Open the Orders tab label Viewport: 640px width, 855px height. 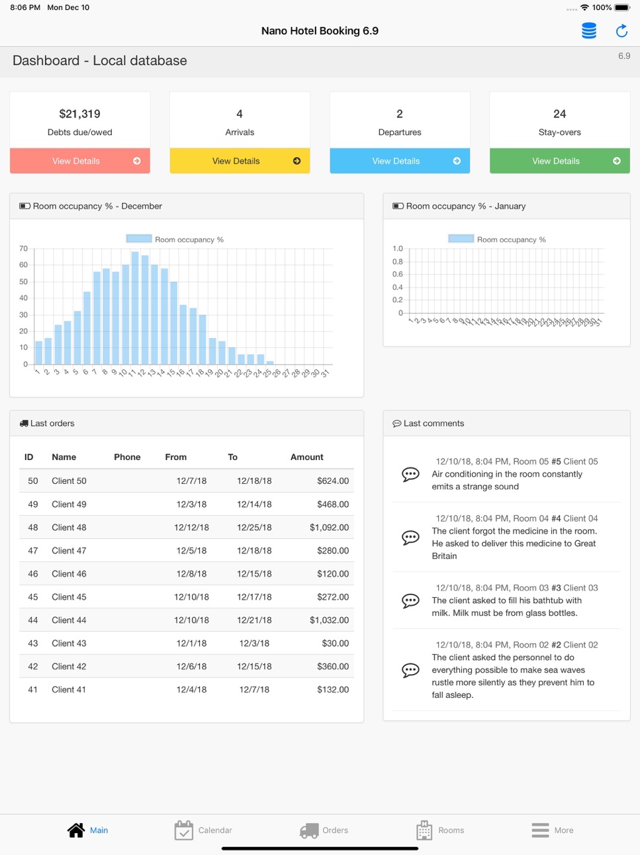[335, 830]
